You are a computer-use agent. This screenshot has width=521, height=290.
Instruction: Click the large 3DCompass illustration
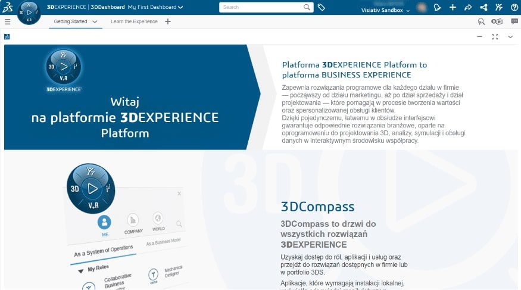click(x=91, y=189)
